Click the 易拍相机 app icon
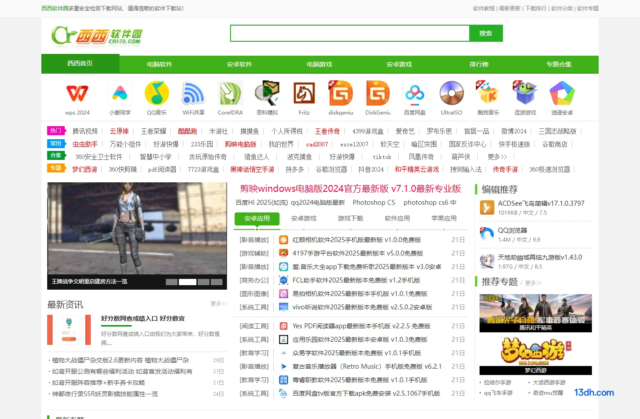 (284, 294)
